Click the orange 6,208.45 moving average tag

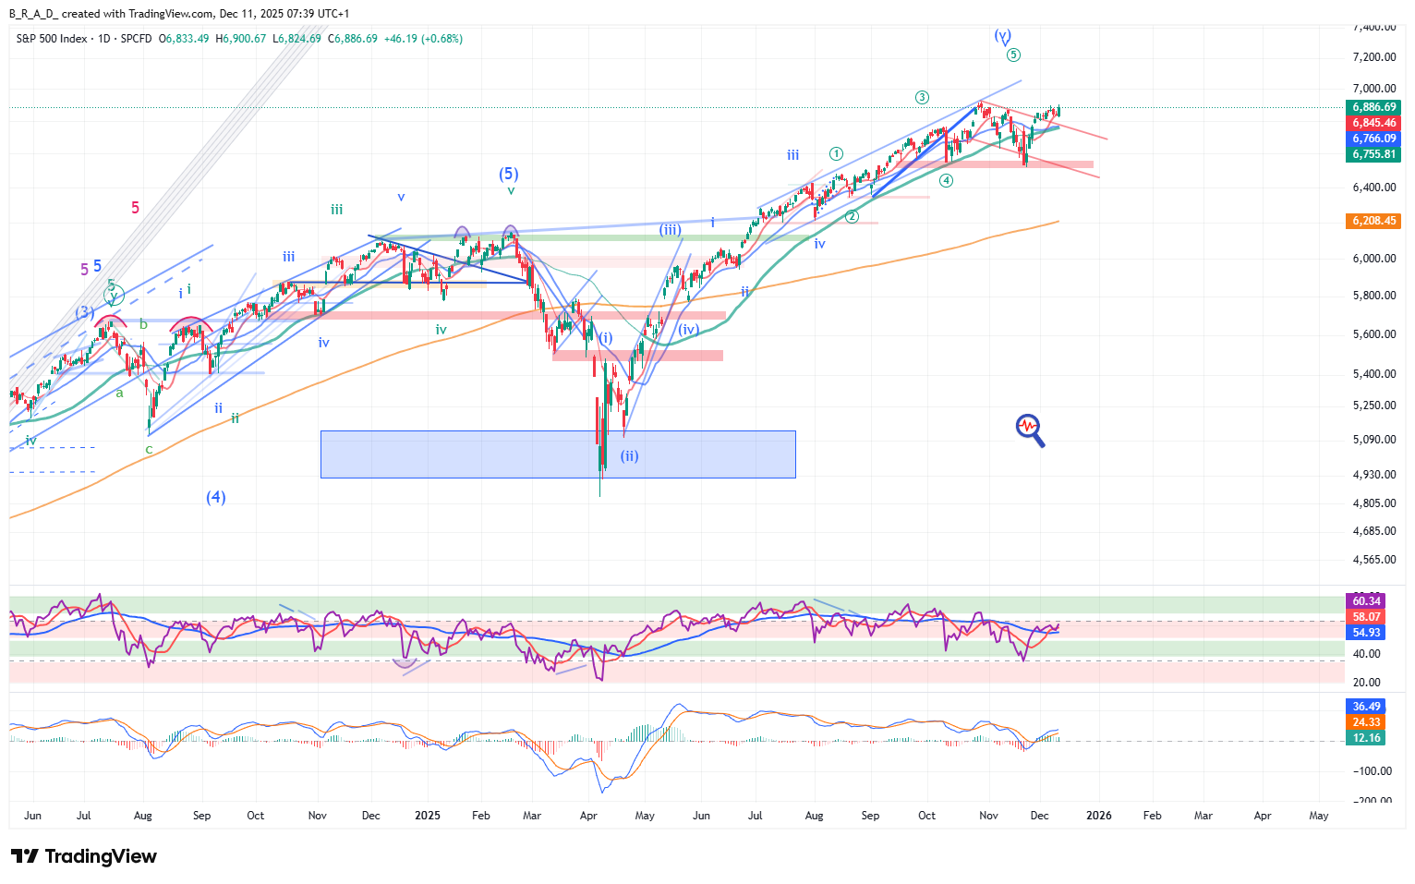point(1374,221)
